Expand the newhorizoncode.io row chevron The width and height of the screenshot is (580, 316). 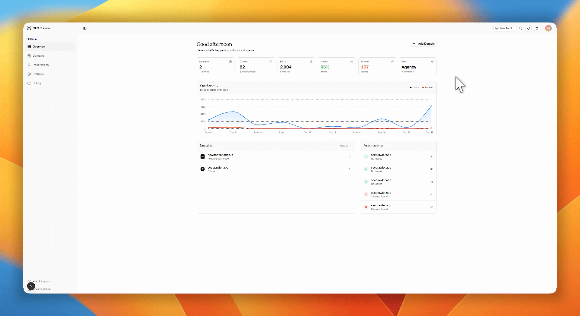(350, 156)
